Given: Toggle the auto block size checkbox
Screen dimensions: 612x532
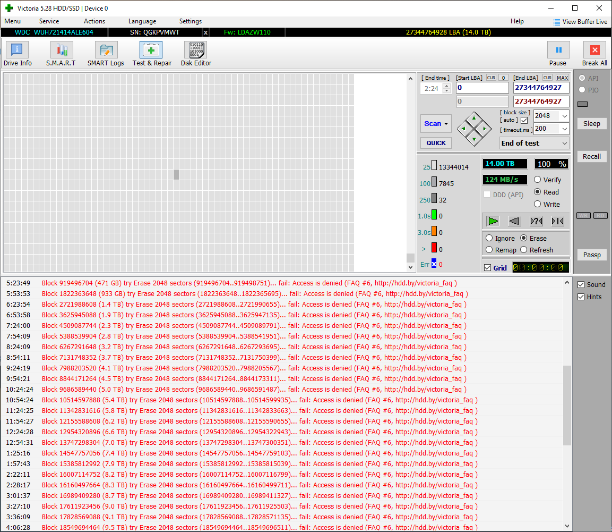Looking at the screenshot, I should pos(524,121).
